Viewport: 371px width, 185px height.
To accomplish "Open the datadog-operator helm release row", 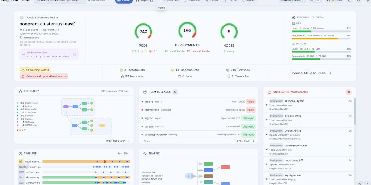I will pyautogui.click(x=198, y=135).
